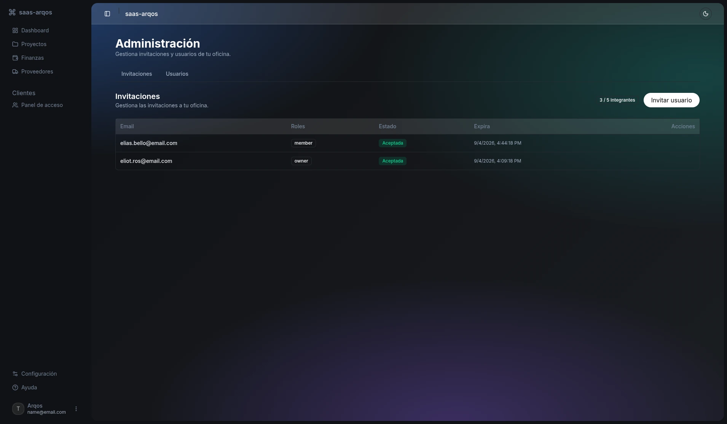
Task: Click the T avatar for Arqos
Action: point(18,409)
